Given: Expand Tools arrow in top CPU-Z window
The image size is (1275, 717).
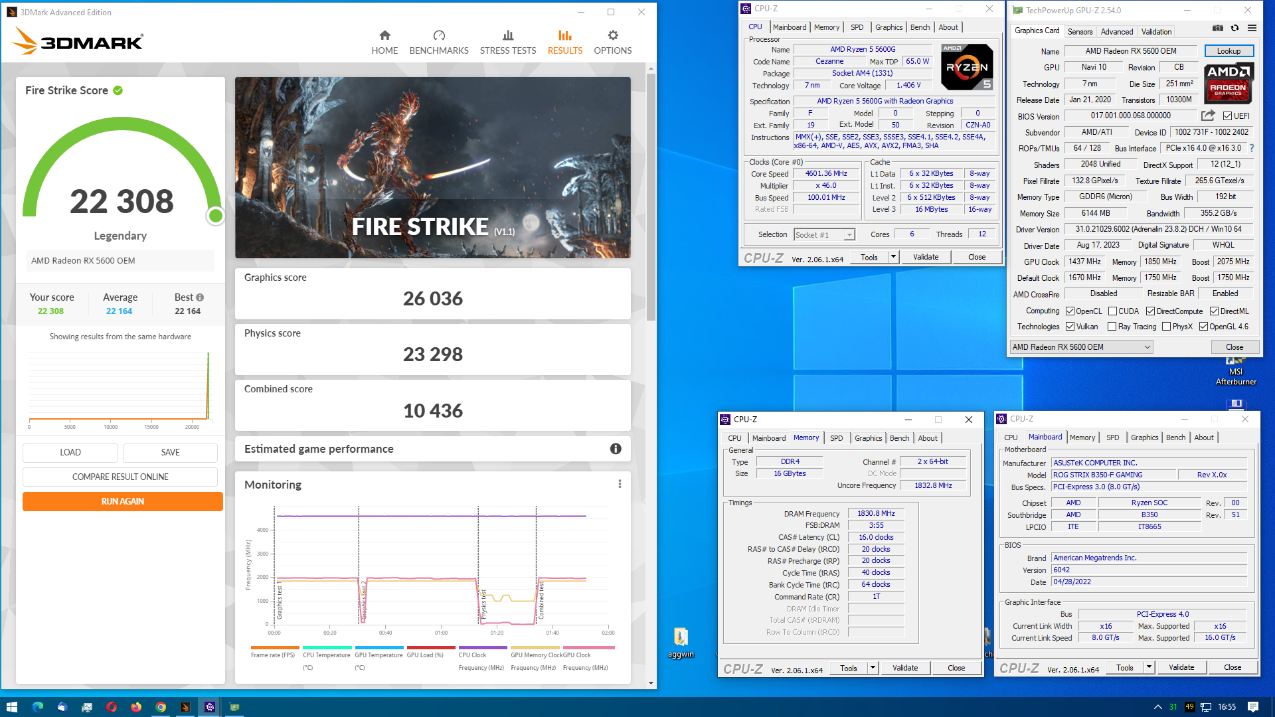Looking at the screenshot, I should pyautogui.click(x=893, y=257).
